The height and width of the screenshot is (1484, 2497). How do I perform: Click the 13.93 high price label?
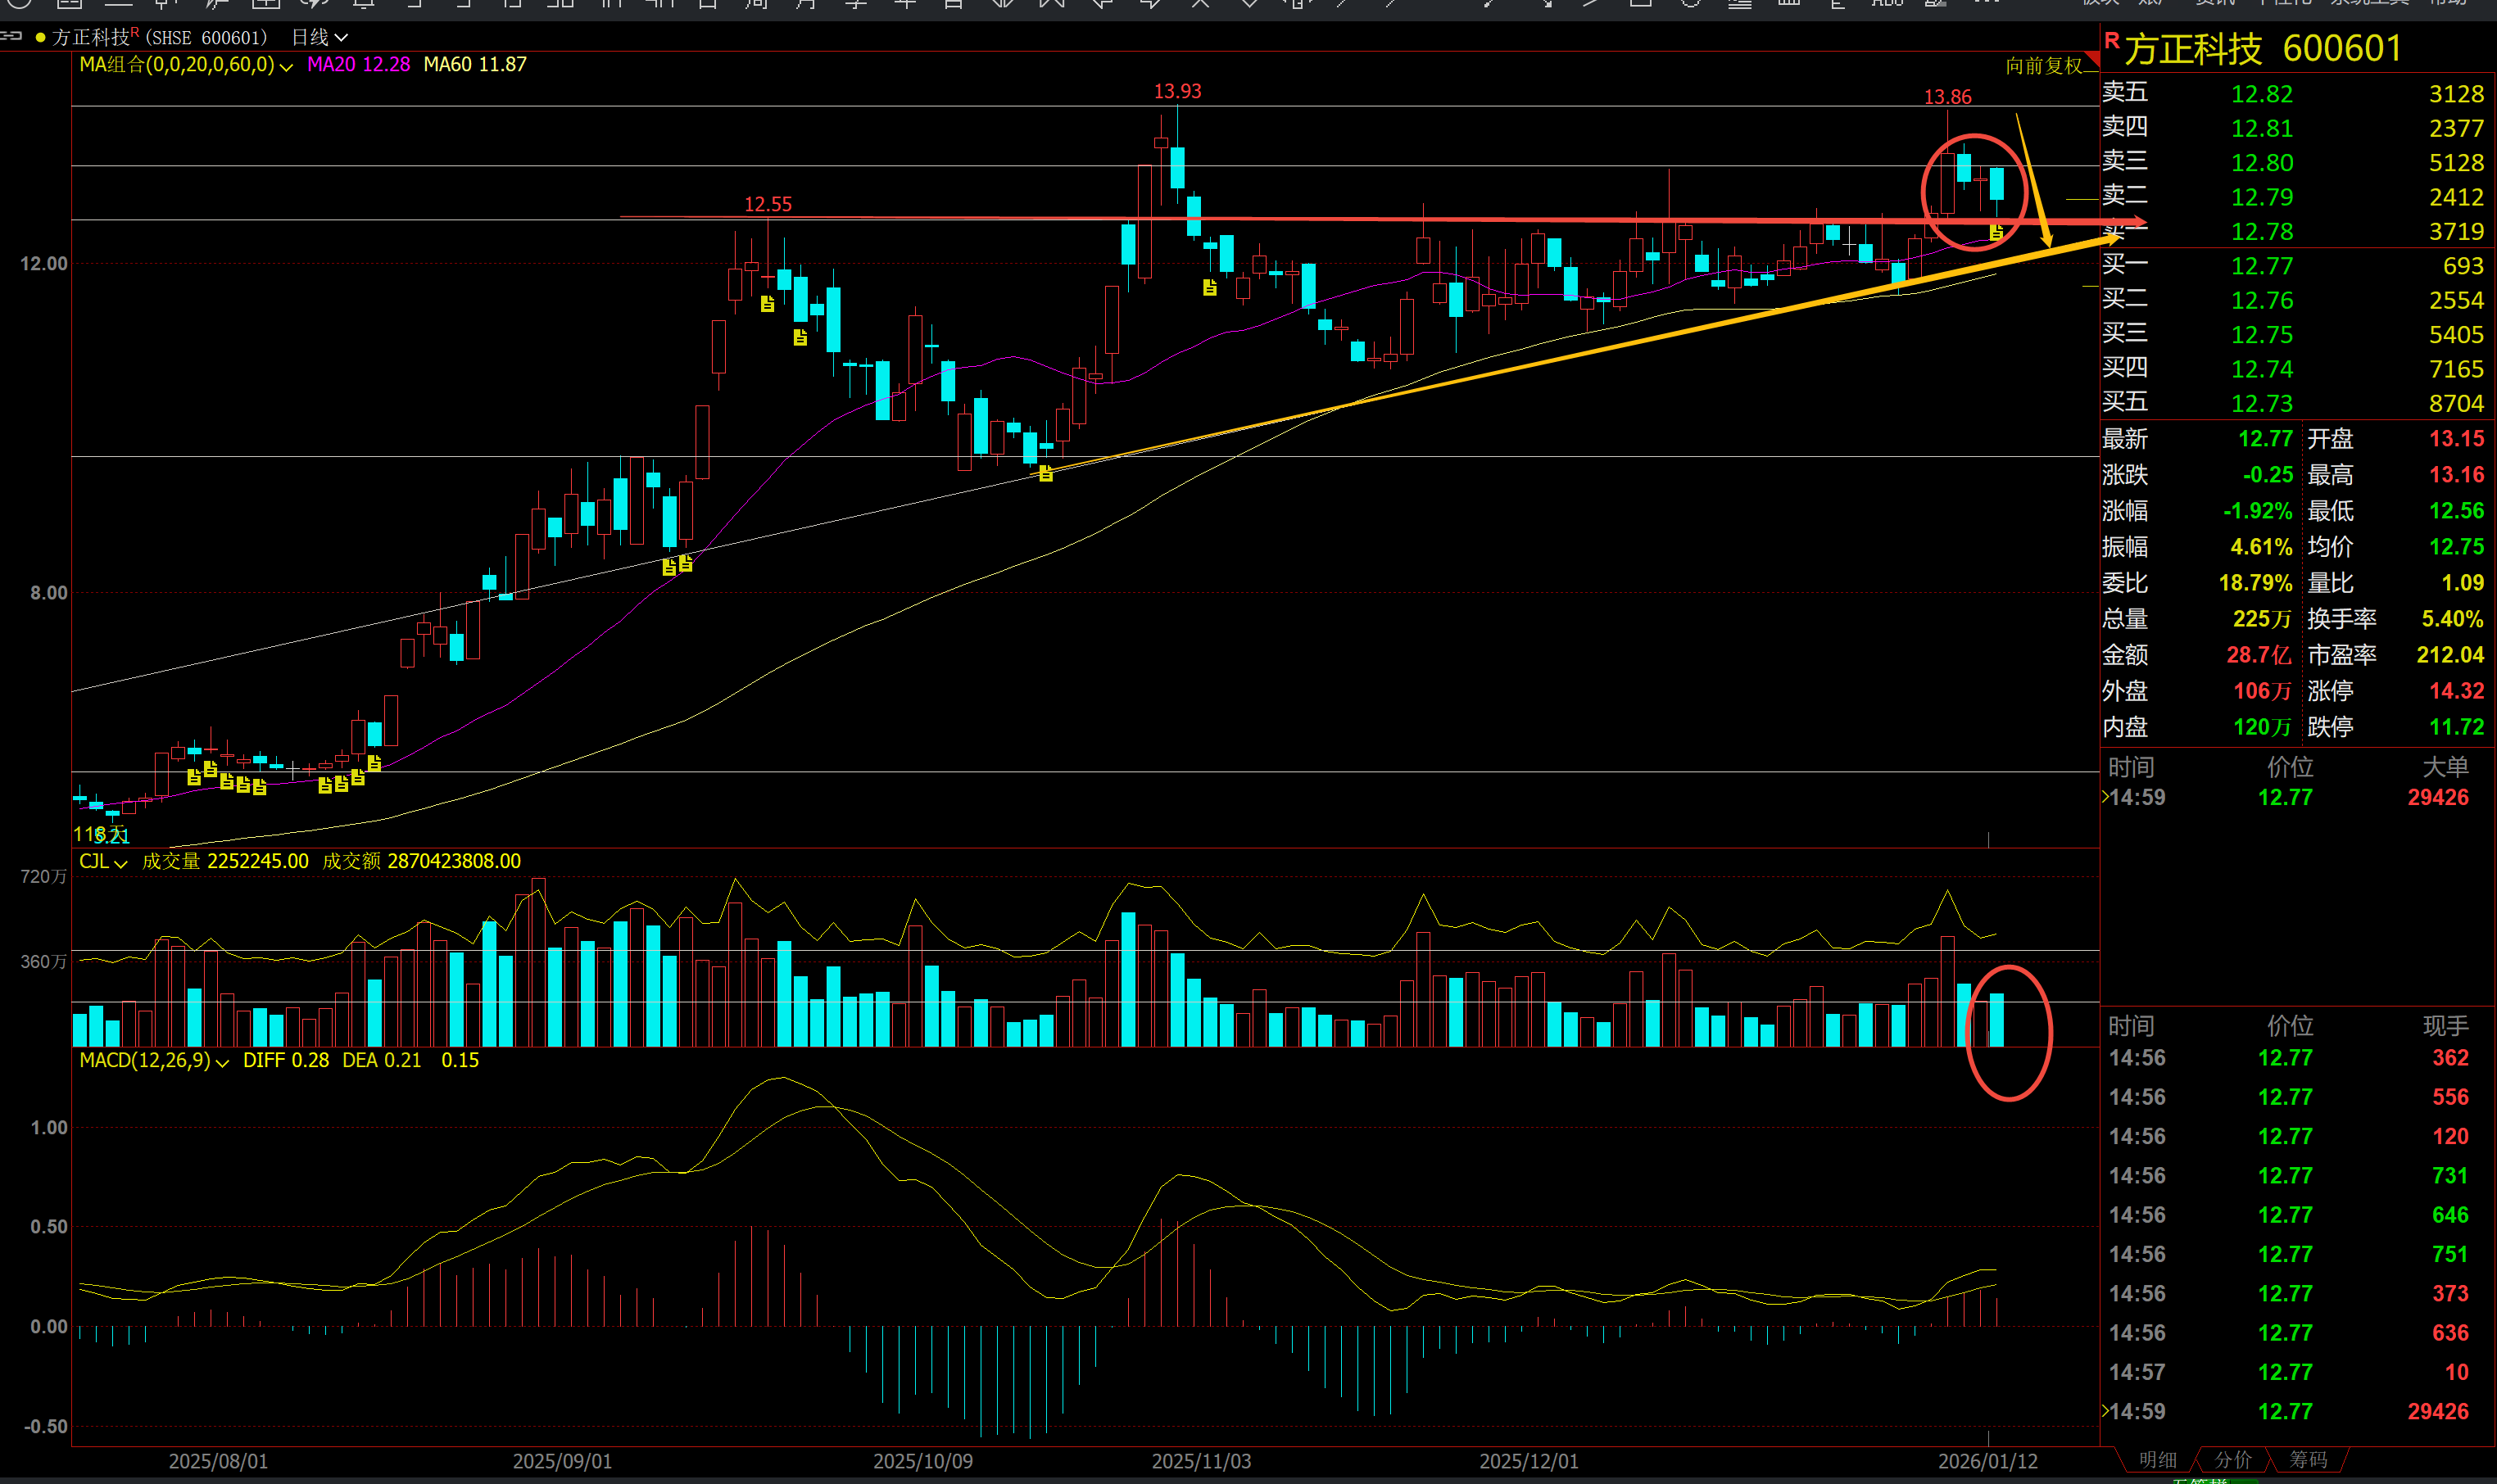click(x=1177, y=91)
